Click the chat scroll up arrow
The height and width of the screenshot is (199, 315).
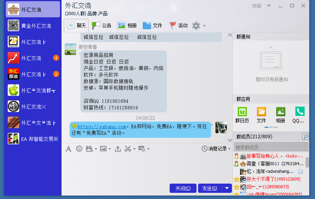(x=230, y=35)
